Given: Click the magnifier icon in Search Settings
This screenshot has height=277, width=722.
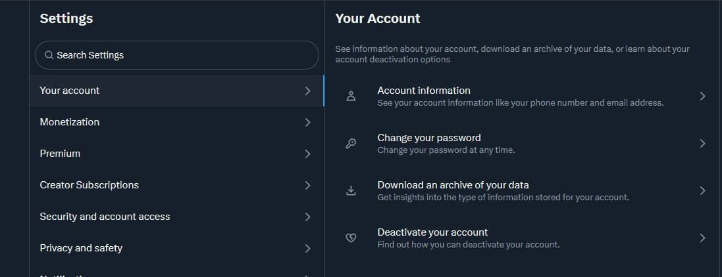Looking at the screenshot, I should coord(49,55).
